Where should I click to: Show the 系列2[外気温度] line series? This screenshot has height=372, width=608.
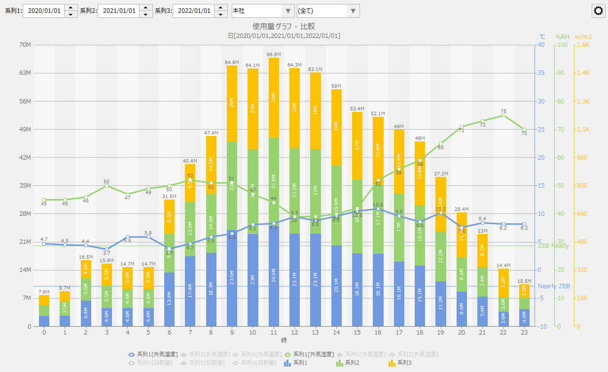coord(206,354)
